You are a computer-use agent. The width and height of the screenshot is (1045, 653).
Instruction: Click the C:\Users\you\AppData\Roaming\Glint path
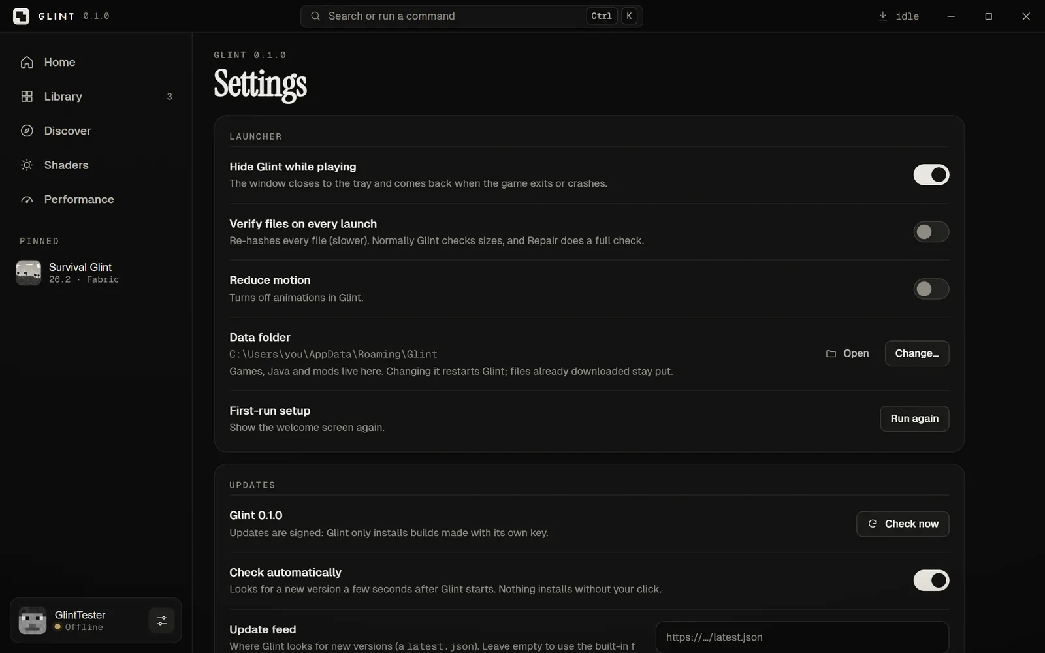tap(333, 354)
